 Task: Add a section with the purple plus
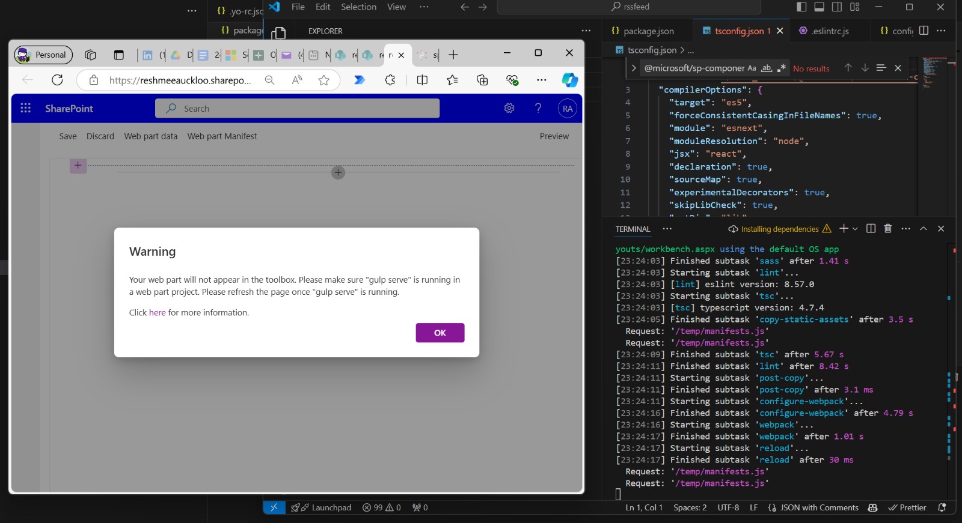coord(78,166)
